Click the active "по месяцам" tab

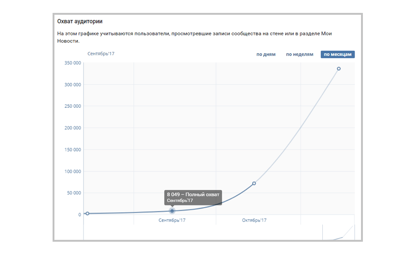[338, 54]
